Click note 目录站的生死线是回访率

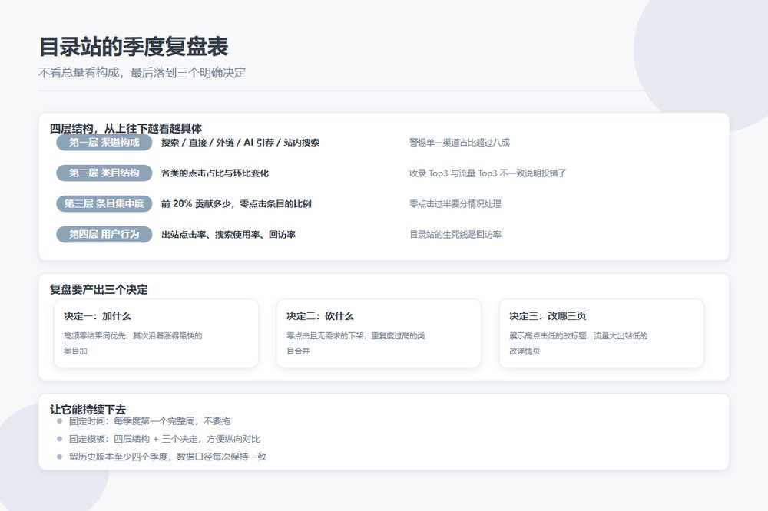click(x=455, y=235)
